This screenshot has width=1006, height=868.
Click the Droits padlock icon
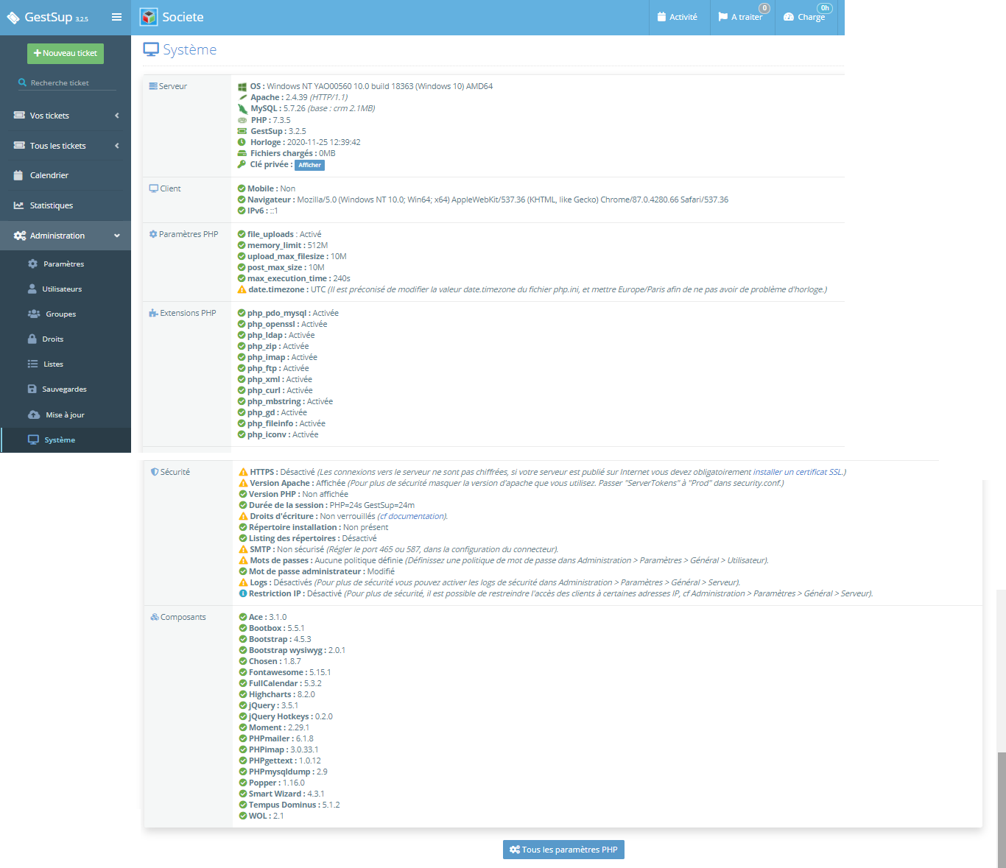point(32,339)
